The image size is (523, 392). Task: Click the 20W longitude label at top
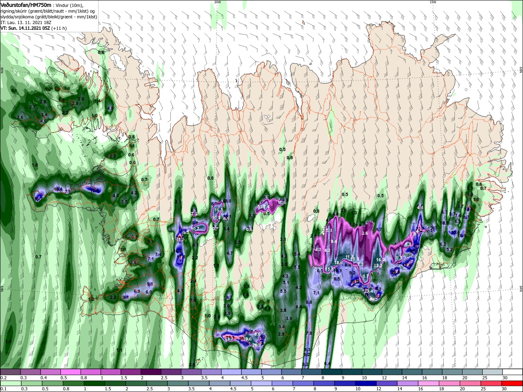tap(217, 2)
